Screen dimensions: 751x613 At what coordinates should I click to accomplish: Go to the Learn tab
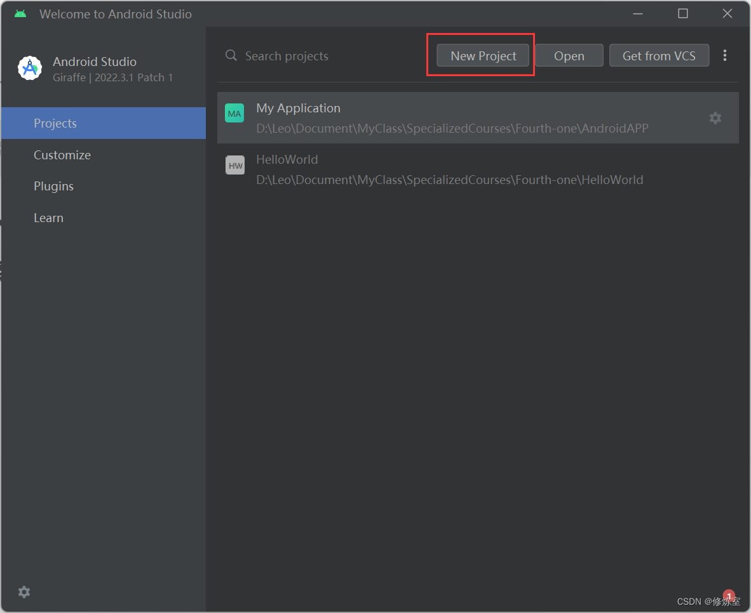point(104,218)
